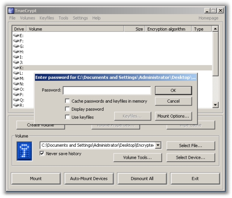
Task: Click the J: drive icon
Action: 16,62
